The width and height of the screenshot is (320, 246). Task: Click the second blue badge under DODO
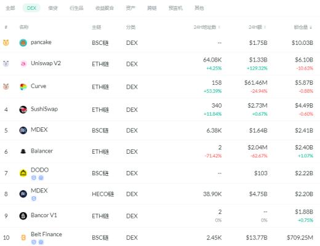point(41,178)
